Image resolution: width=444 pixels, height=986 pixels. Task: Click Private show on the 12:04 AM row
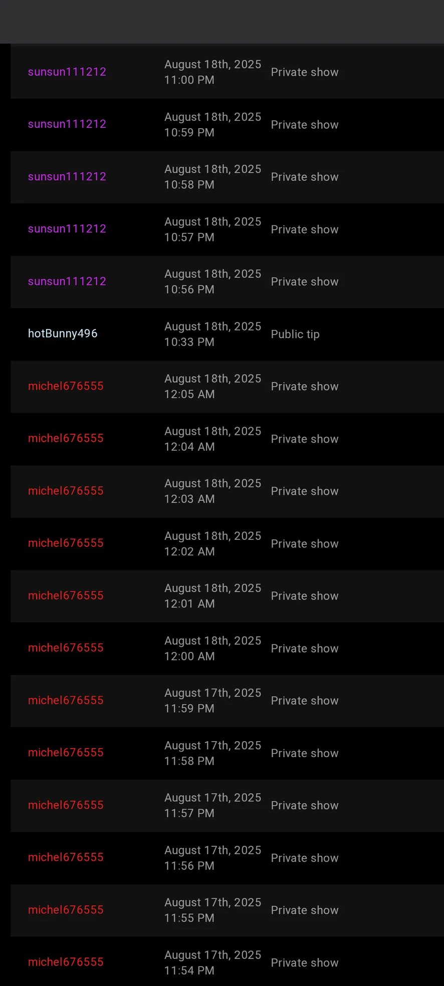point(305,439)
